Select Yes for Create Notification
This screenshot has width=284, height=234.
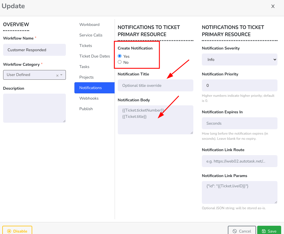tap(120, 56)
